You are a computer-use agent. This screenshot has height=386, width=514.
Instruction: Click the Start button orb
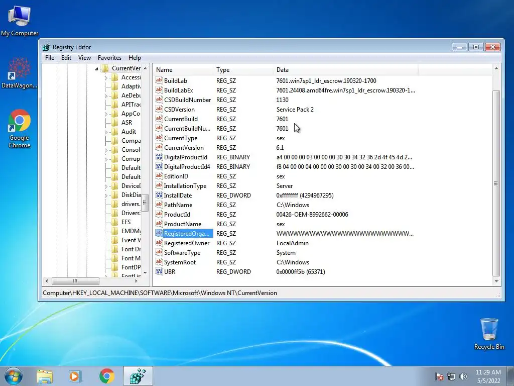point(13,376)
